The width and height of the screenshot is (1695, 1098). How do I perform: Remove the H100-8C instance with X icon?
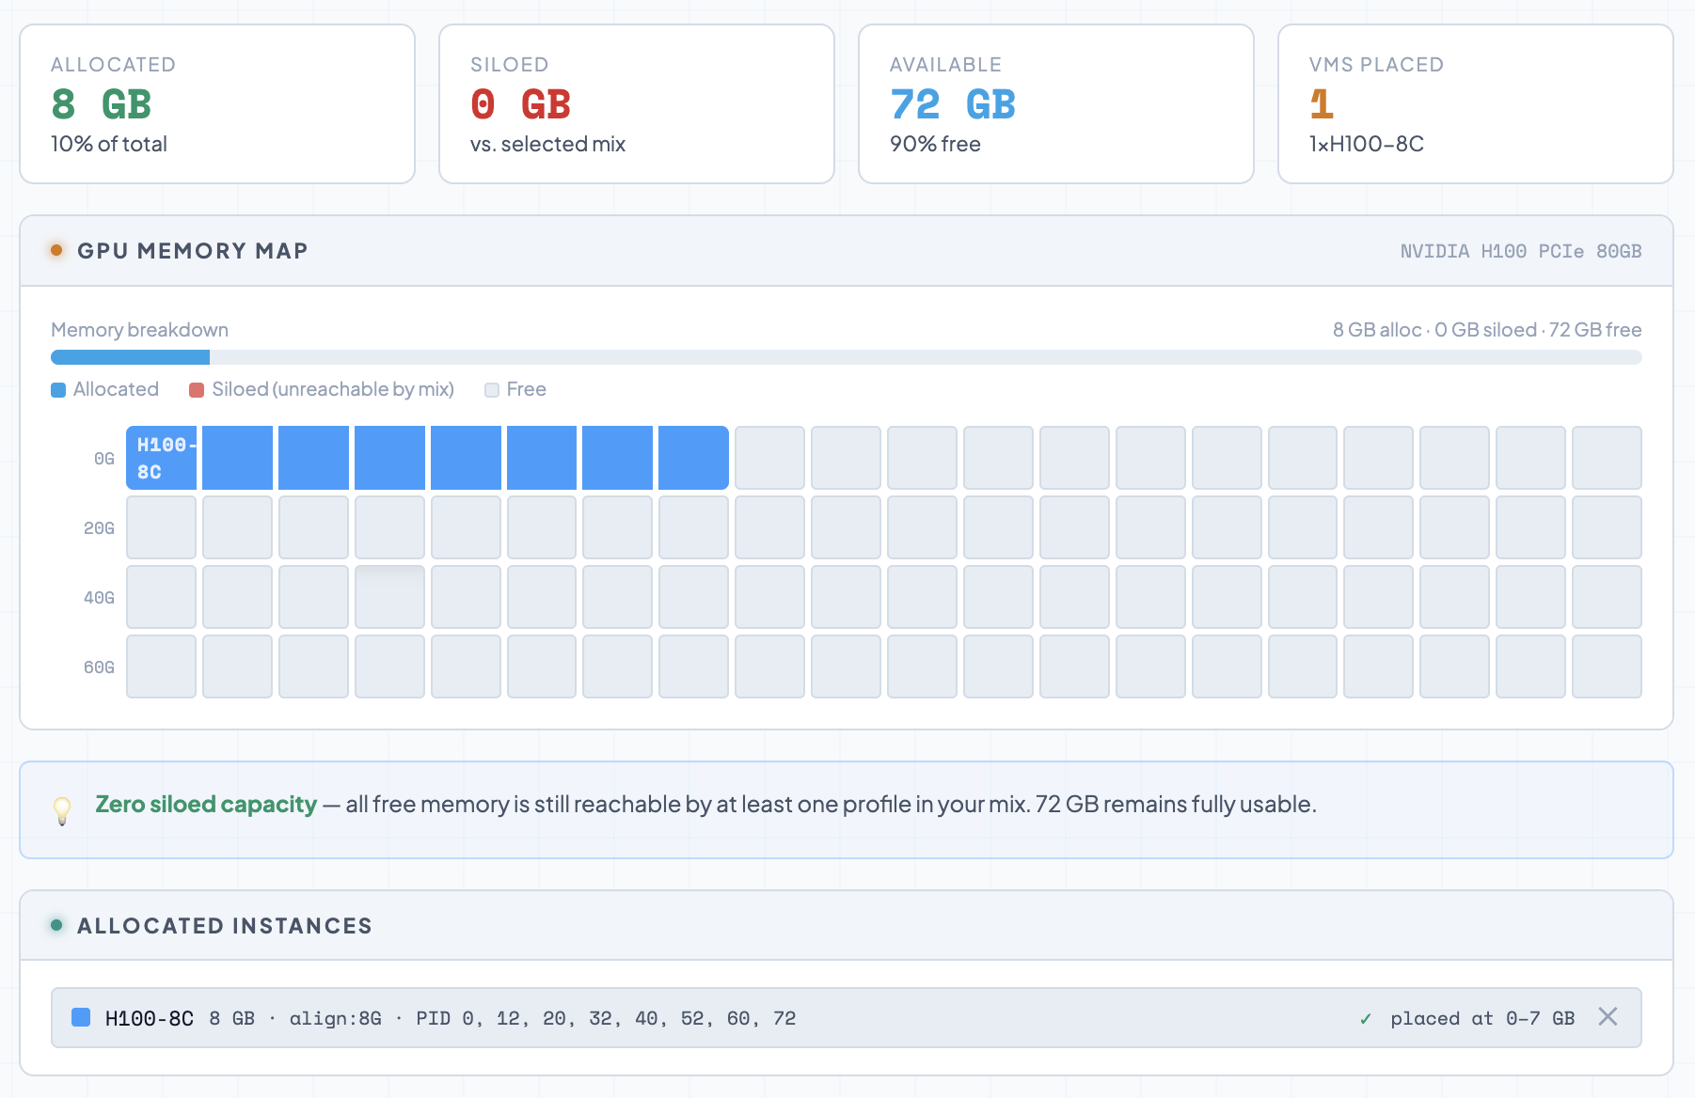(1608, 1016)
